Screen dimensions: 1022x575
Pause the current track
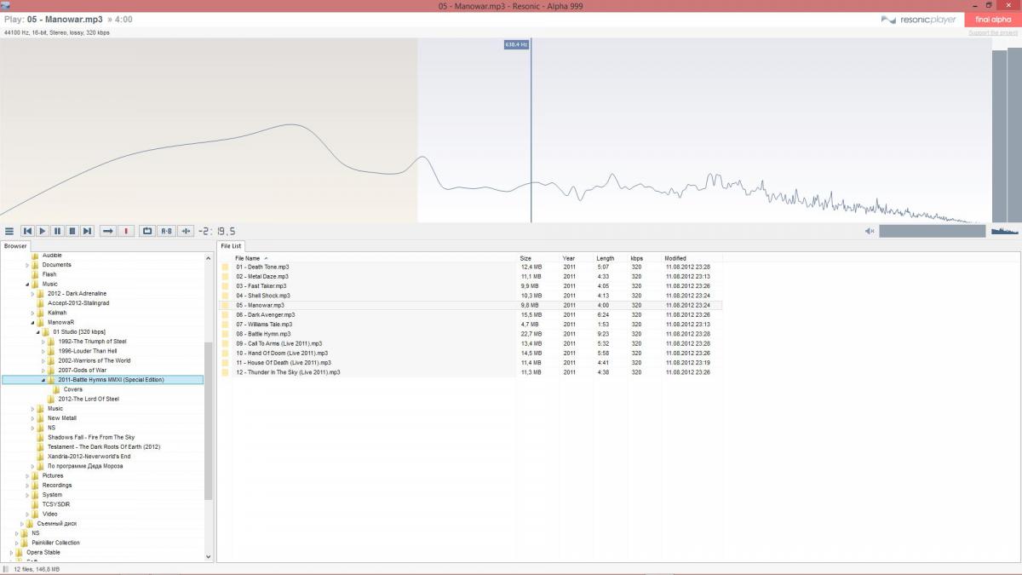pyautogui.click(x=57, y=231)
